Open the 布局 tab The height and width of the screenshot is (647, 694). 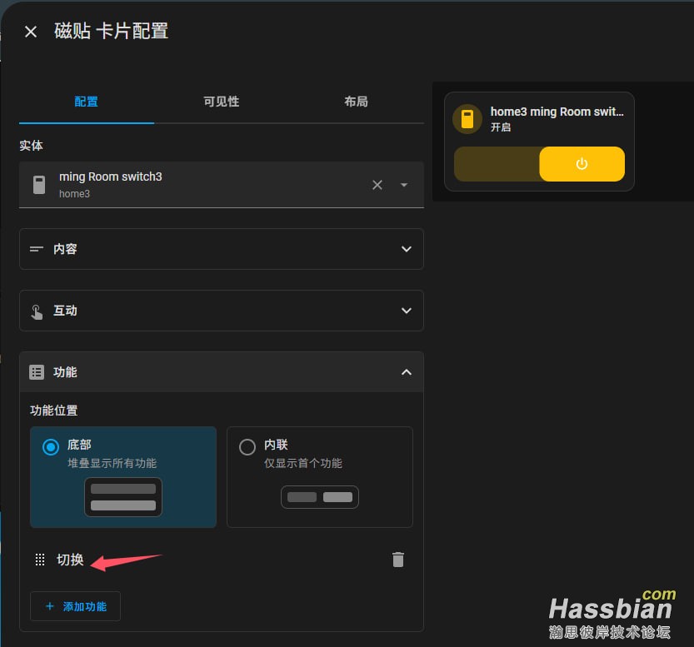[356, 102]
